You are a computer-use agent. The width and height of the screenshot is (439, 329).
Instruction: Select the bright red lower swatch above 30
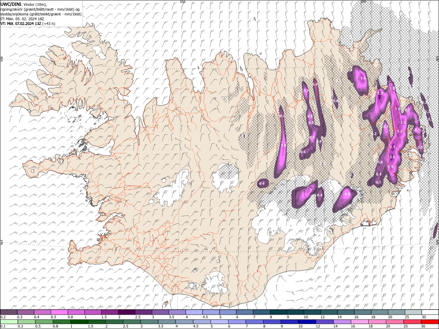pos(430,322)
